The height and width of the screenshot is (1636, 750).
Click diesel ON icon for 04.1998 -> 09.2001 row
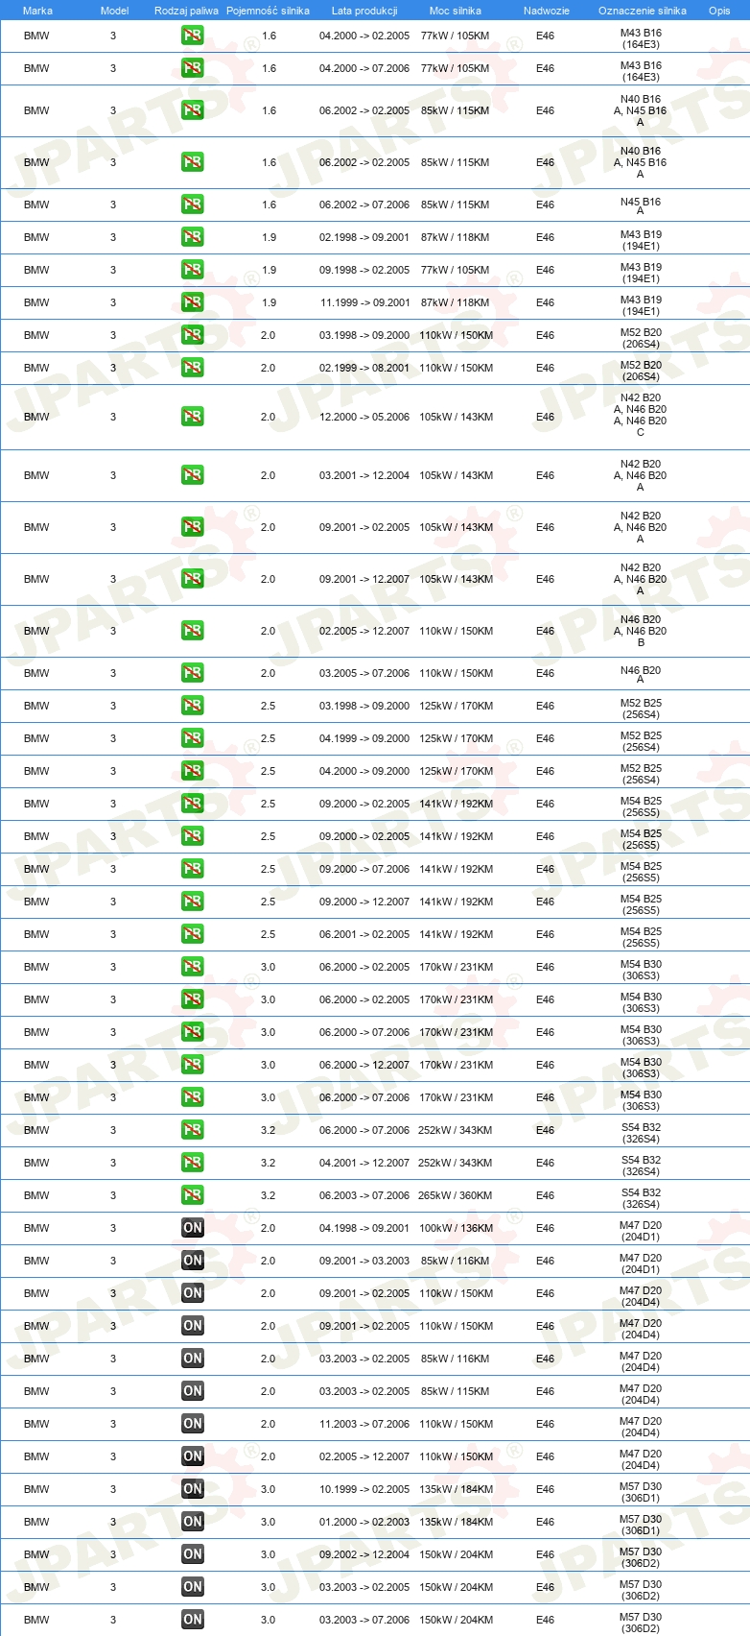click(x=193, y=1228)
